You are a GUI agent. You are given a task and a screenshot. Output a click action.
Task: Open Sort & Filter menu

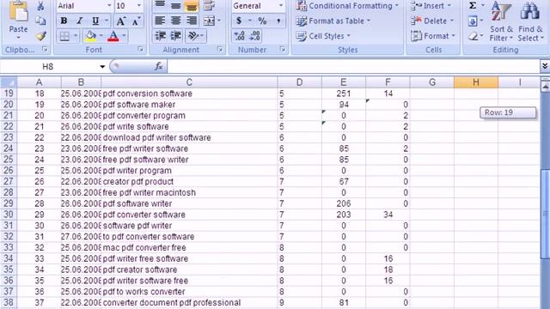[501, 21]
